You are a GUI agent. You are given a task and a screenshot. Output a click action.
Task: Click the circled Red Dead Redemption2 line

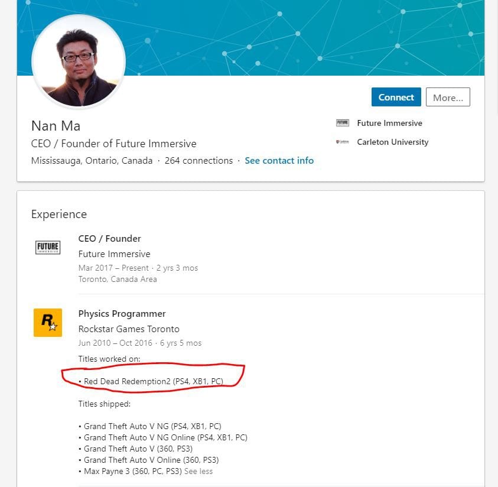pos(154,382)
